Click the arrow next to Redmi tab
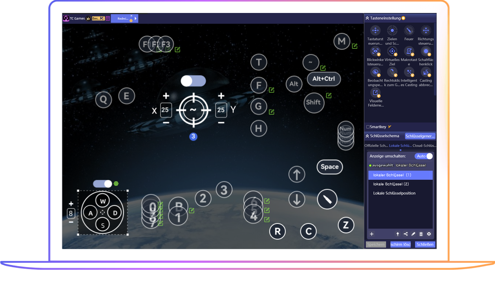 (136, 18)
